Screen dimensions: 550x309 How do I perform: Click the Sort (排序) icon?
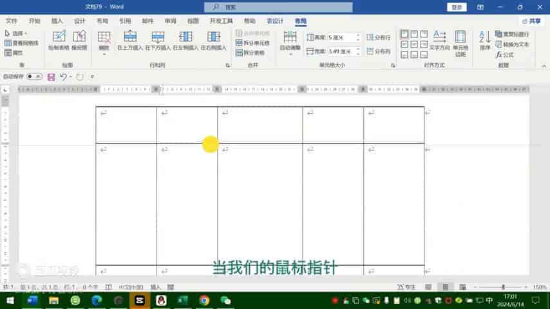pyautogui.click(x=485, y=37)
